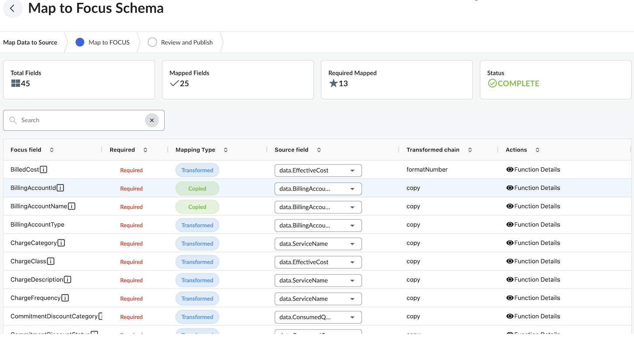View Function Details for BilledCost row

[x=533, y=169]
